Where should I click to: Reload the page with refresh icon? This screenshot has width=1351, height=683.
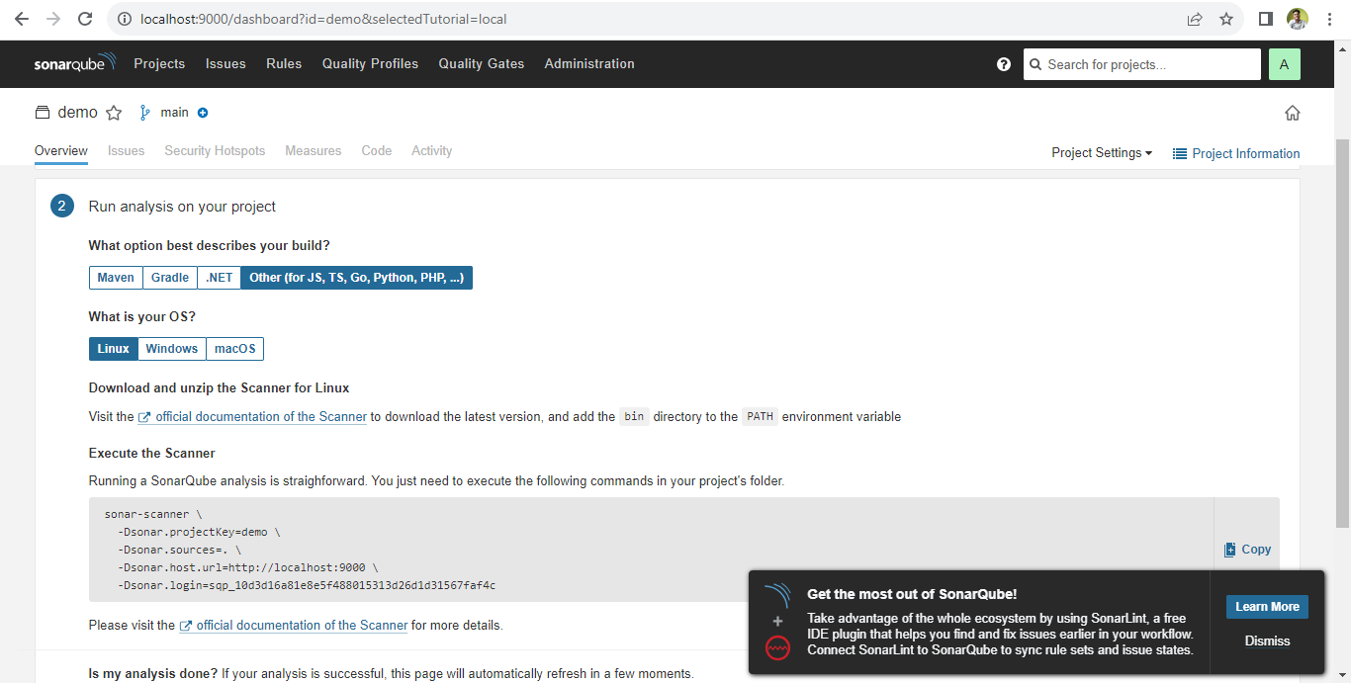point(85,19)
